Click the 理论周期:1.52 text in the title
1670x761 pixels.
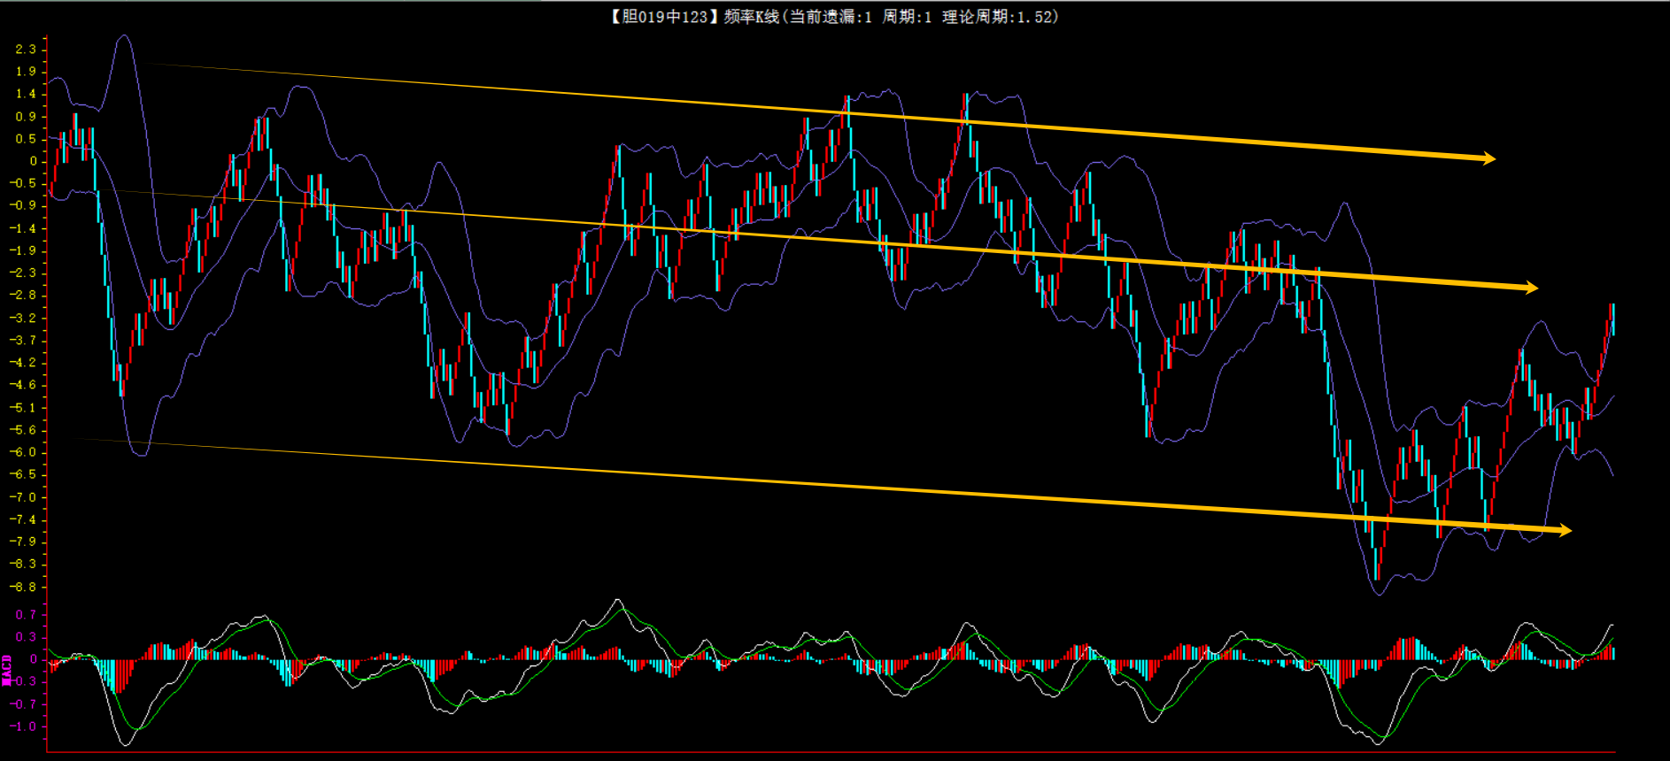pos(1000,16)
